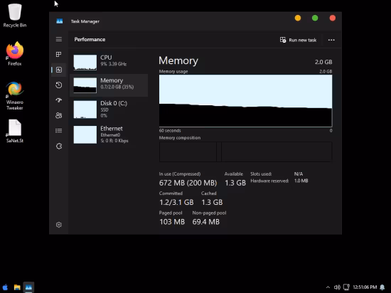The image size is (391, 293).
Task: Open the Apple-logo start button
Action: [x=5, y=287]
